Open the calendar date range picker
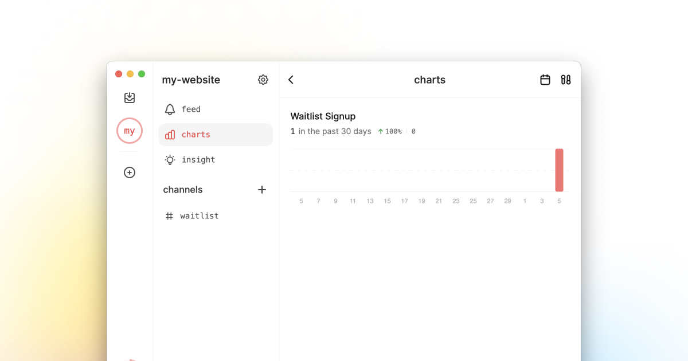 tap(545, 80)
